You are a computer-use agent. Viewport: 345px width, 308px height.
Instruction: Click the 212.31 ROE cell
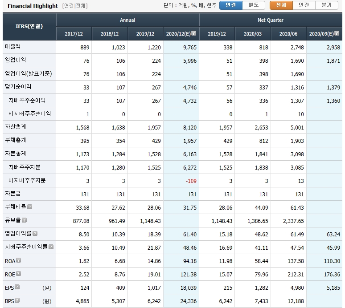point(289,274)
